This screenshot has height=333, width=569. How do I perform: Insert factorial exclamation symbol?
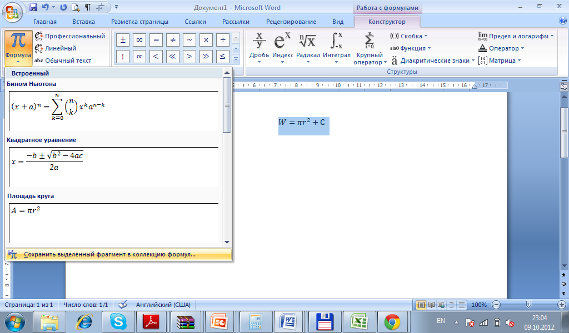123,57
